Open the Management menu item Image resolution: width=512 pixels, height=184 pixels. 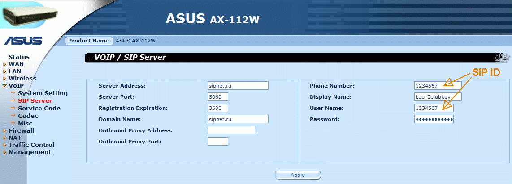(30, 152)
